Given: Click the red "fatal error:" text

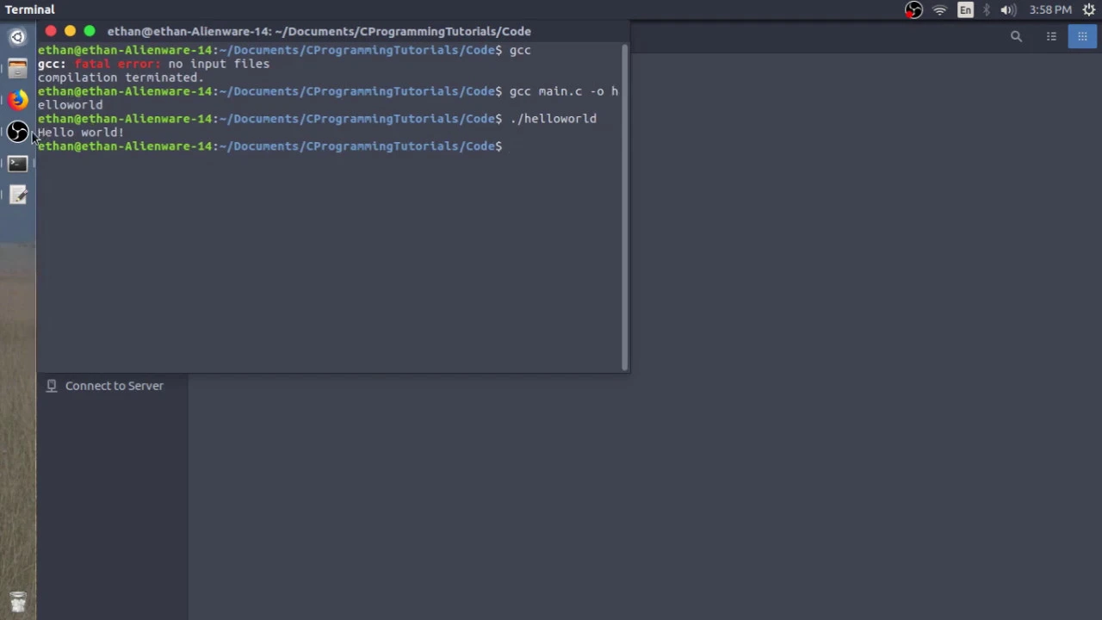Looking at the screenshot, I should 117,63.
